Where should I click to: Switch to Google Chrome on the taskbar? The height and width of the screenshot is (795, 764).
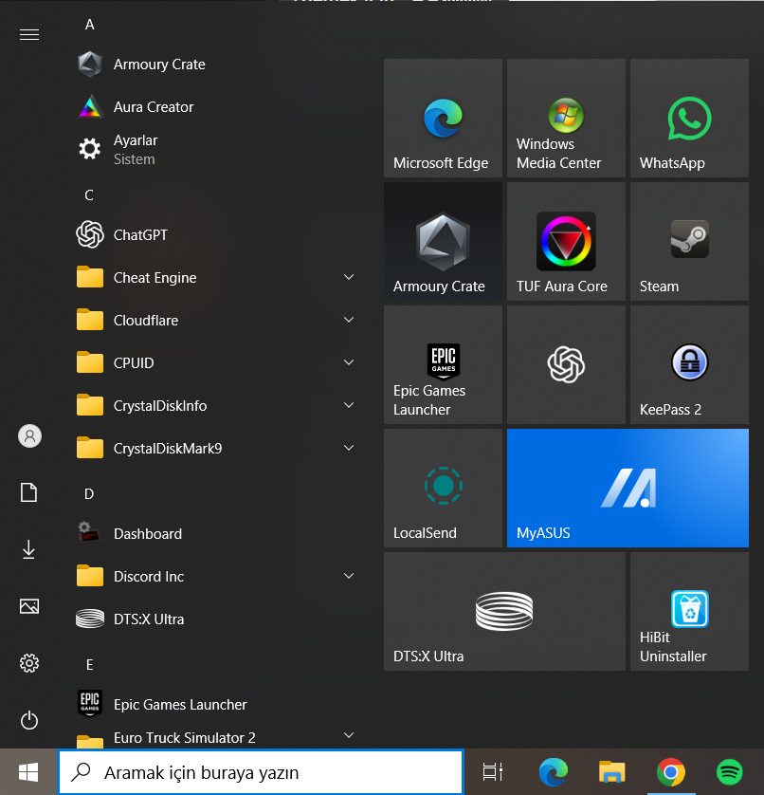[x=671, y=772]
